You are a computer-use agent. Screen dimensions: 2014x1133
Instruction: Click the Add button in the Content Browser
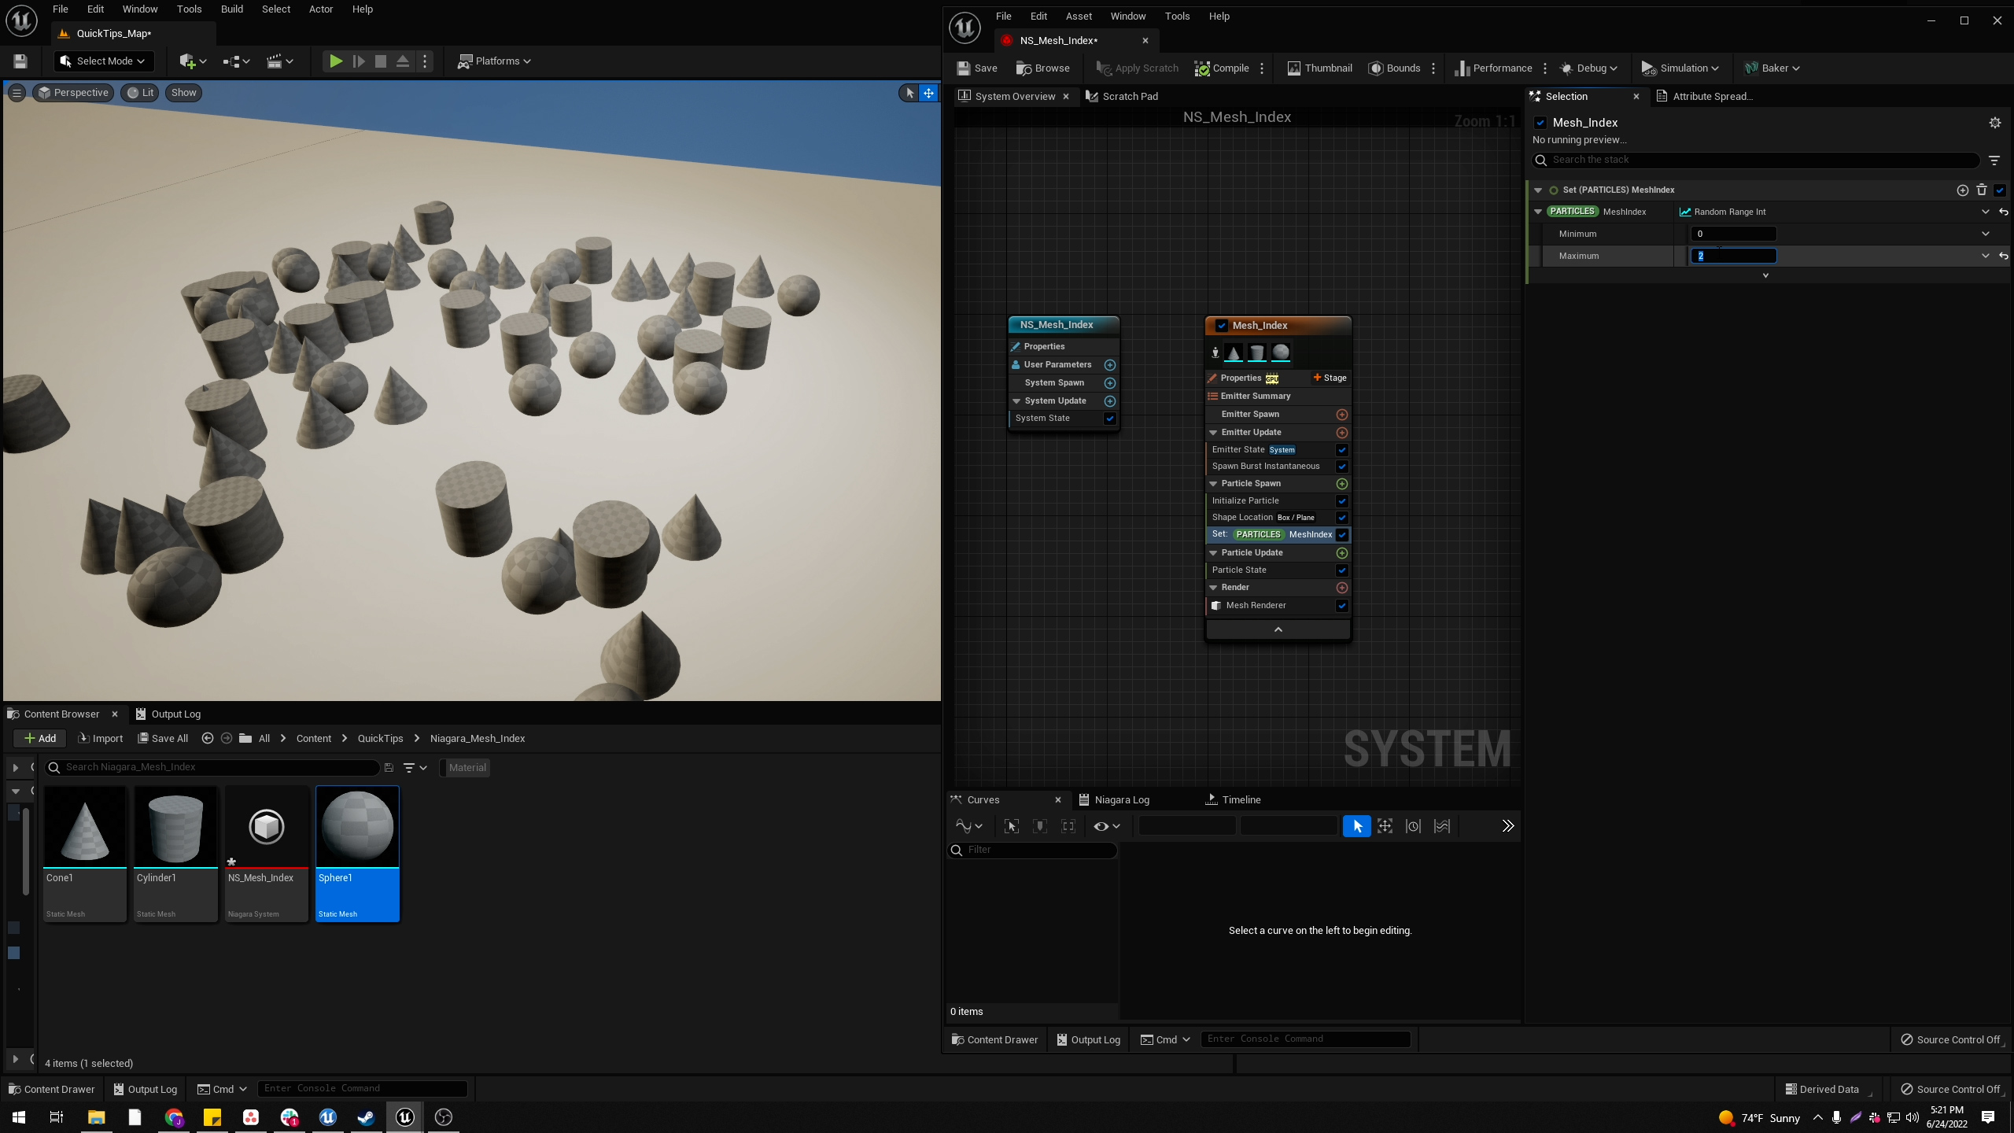click(39, 738)
